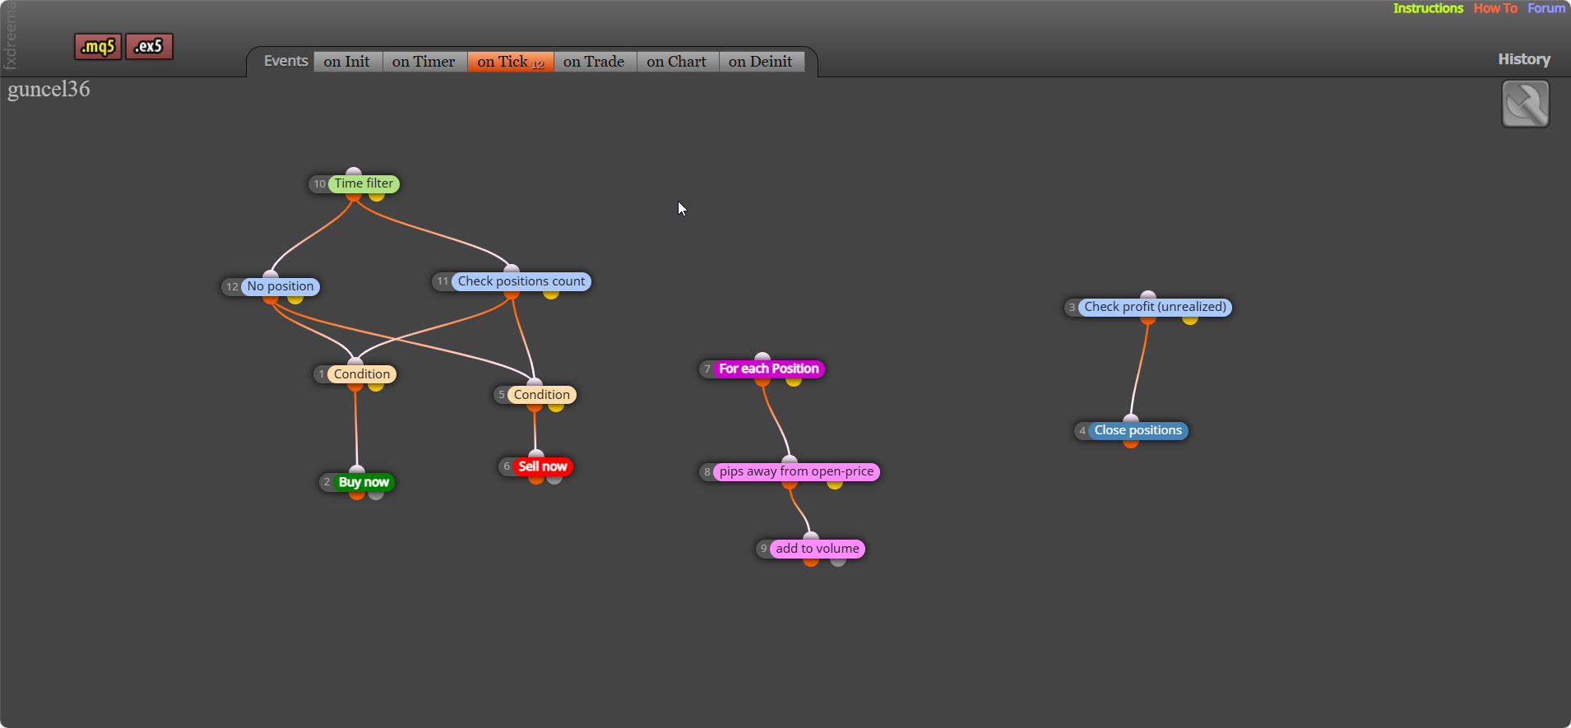Open the on Deinit tab
Viewport: 1571px width, 728px height.
(761, 62)
